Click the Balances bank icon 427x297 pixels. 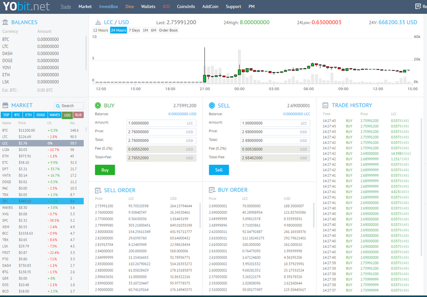click(x=5, y=22)
